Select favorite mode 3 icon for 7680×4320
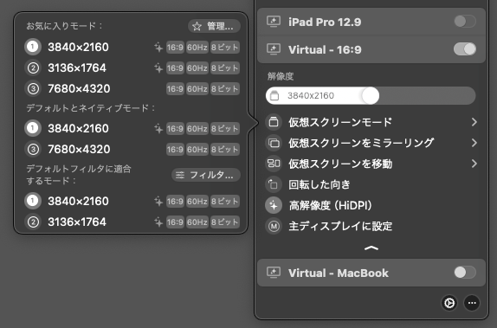497x328 pixels. tap(33, 89)
